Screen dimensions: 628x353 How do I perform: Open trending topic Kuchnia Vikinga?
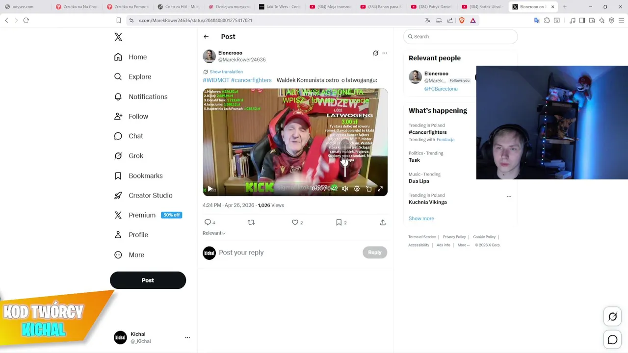click(428, 202)
